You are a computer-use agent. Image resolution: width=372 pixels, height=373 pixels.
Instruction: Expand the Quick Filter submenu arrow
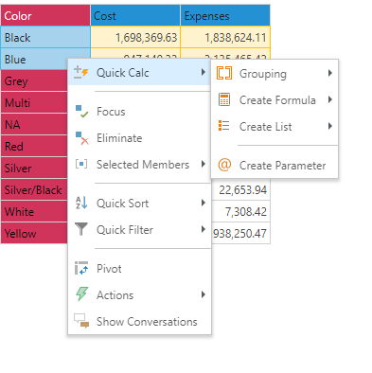click(x=204, y=229)
